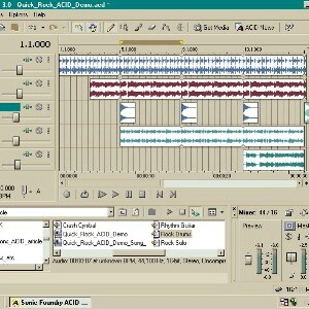Image resolution: width=309 pixels, height=309 pixels.
Task: Open the Options menu
Action: click(x=18, y=15)
